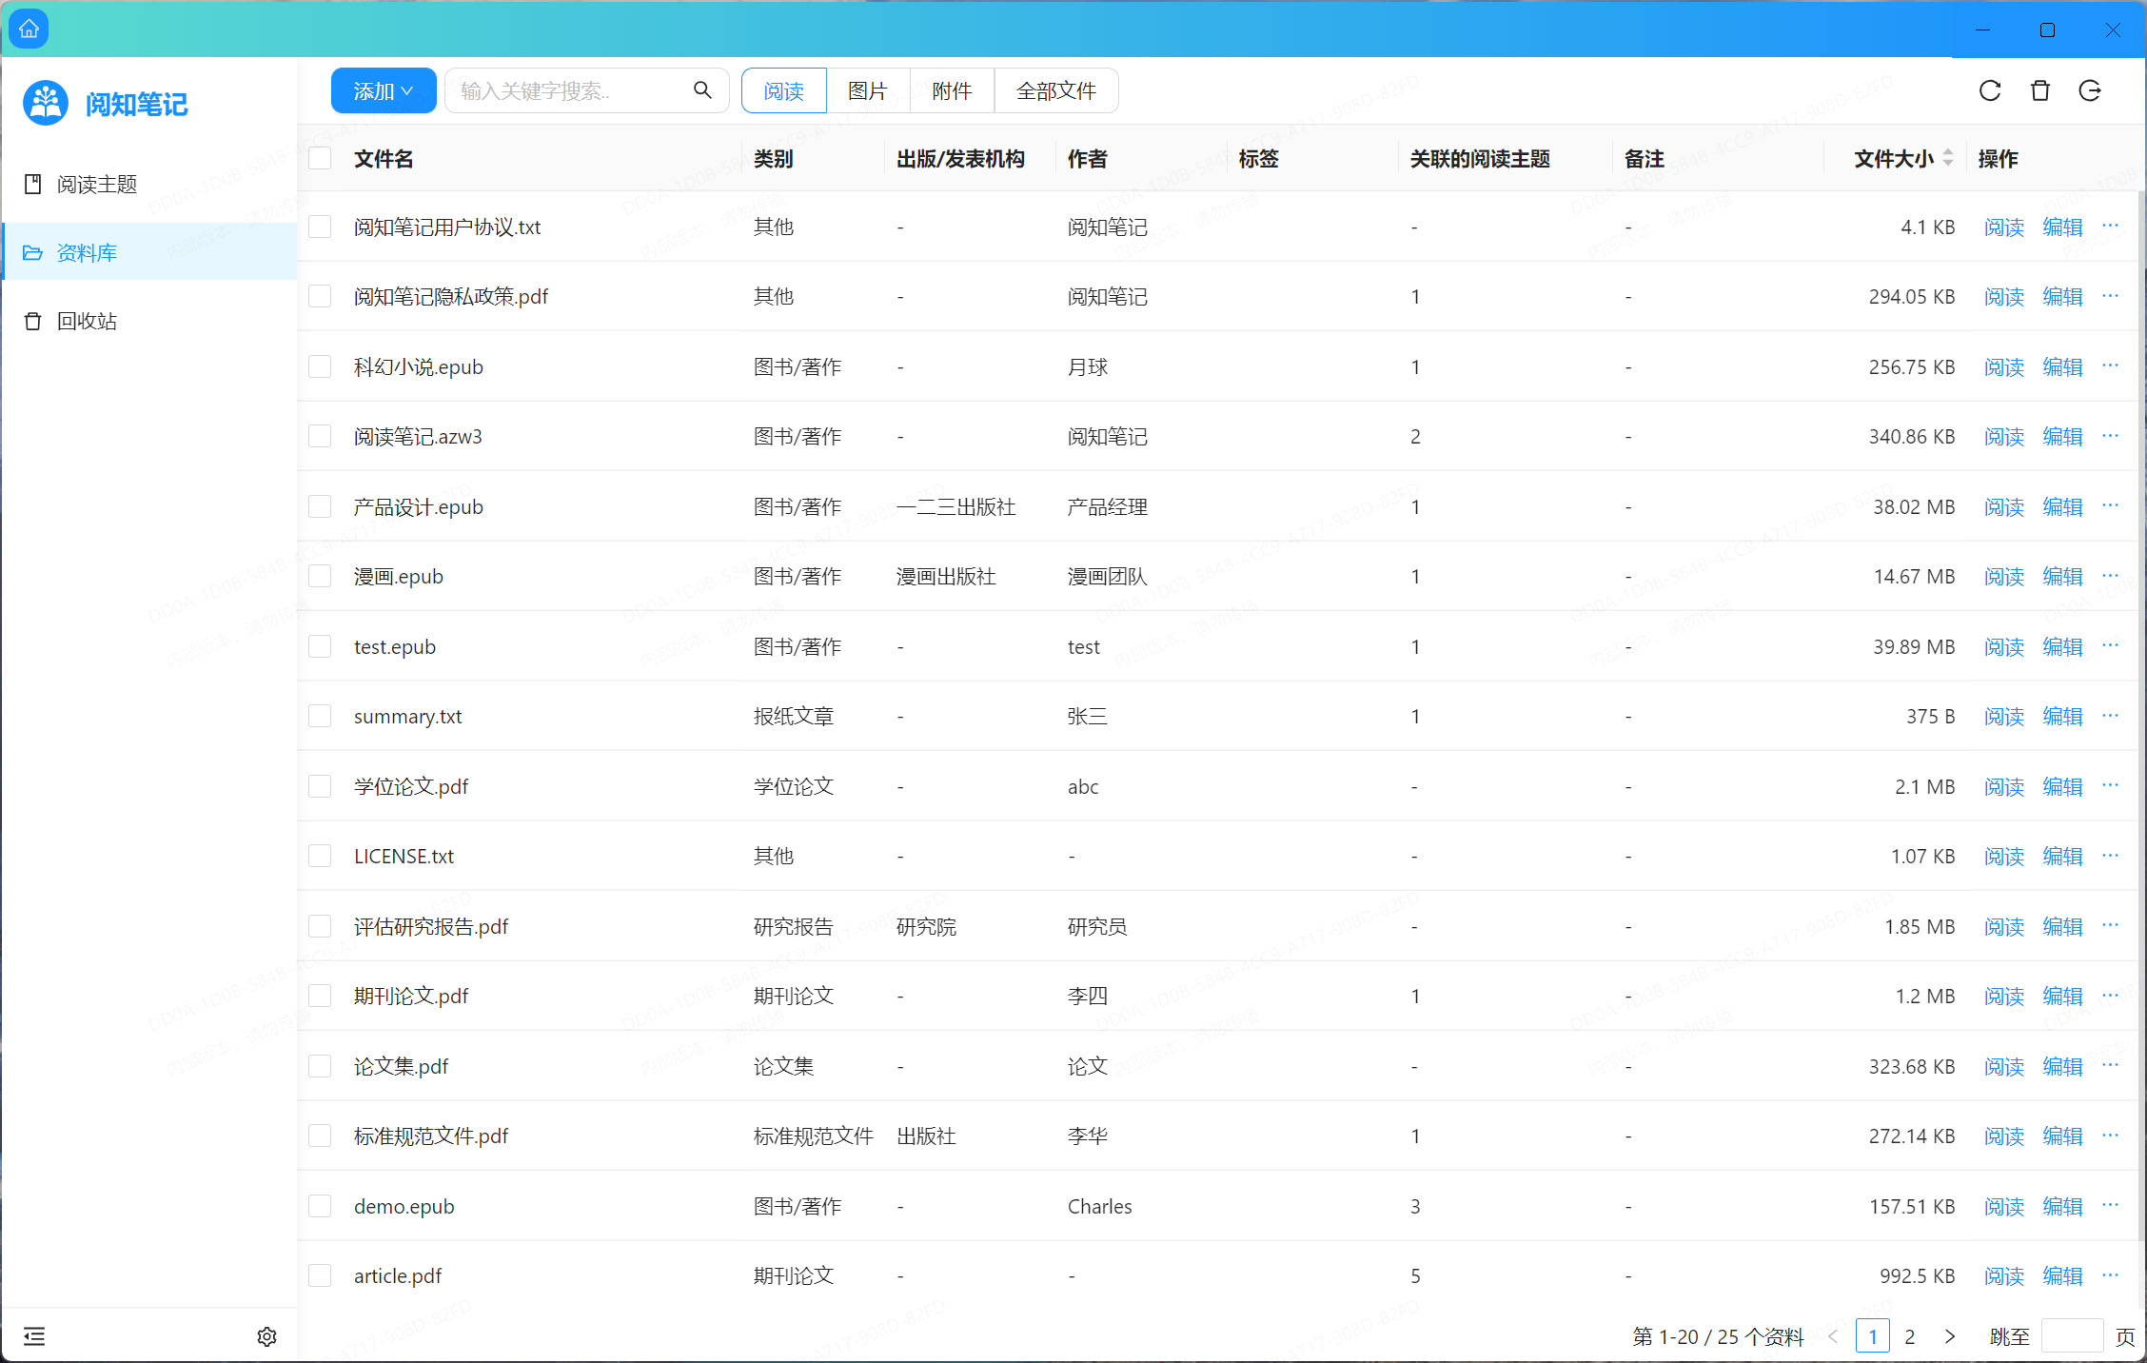Viewport: 2147px width, 1363px height.
Task: Click the home icon in title bar
Action: [29, 29]
